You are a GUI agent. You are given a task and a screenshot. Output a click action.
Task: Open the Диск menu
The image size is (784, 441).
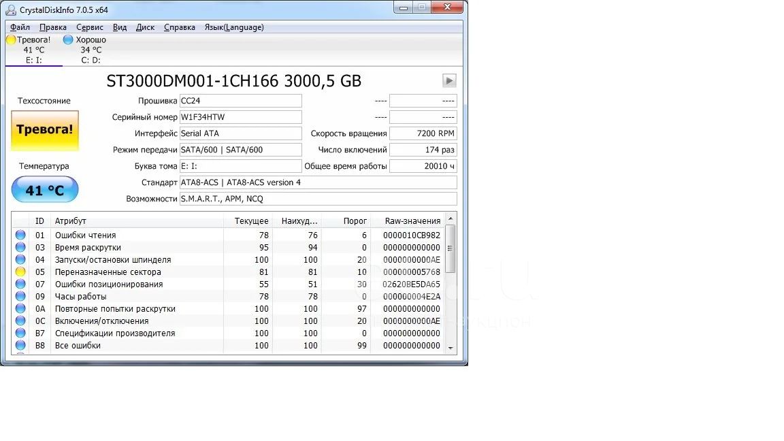tap(145, 27)
